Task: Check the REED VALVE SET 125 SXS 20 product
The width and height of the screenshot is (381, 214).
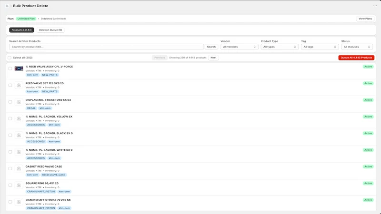Action: point(10,85)
